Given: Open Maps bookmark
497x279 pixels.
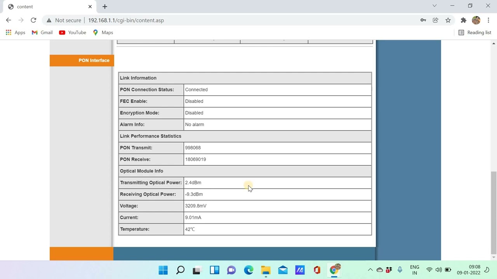Looking at the screenshot, I should (x=103, y=33).
